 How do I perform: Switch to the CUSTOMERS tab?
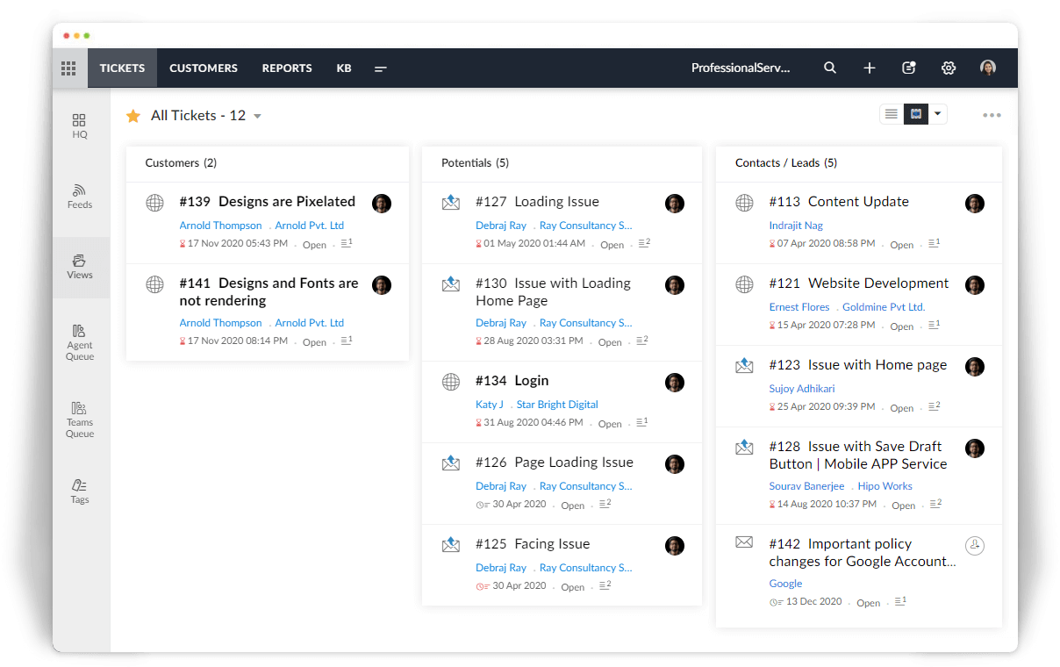(203, 68)
